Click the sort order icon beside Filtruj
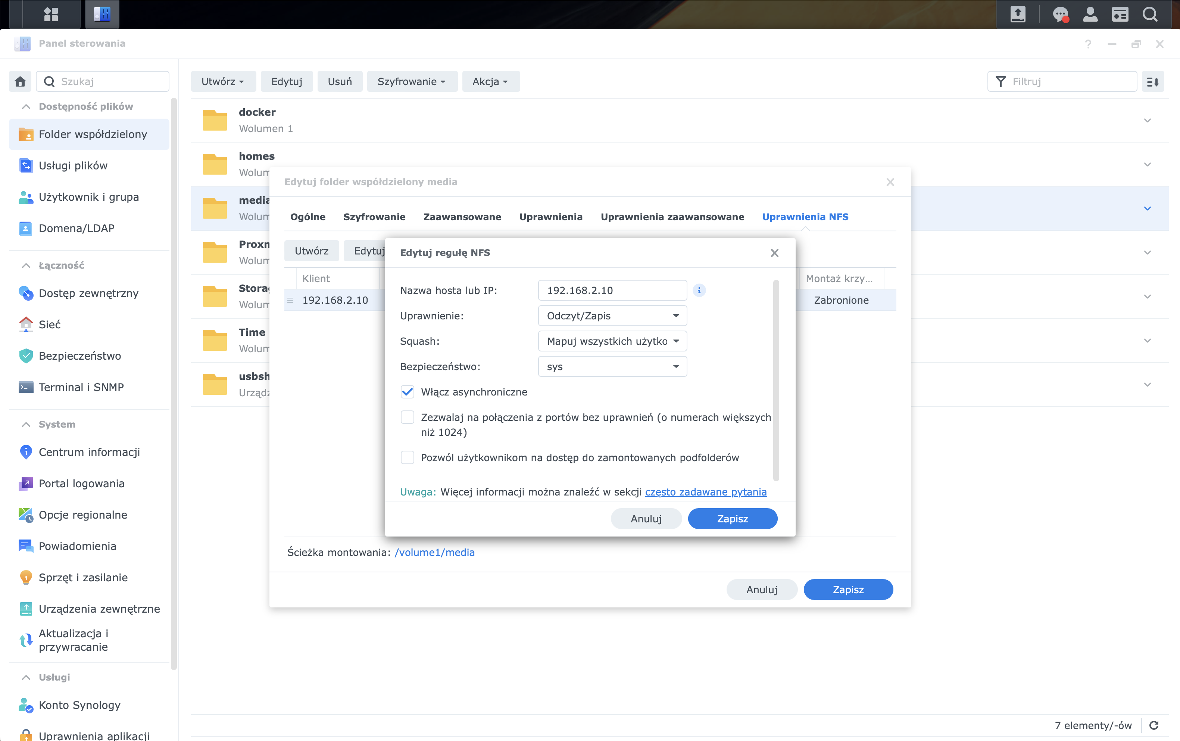 (x=1153, y=81)
